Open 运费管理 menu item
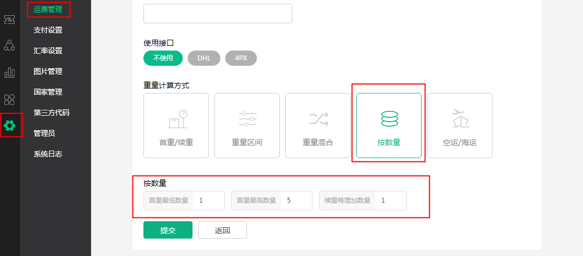 tap(48, 10)
